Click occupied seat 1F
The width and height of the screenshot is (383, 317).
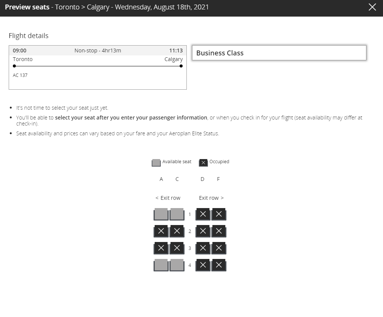click(219, 214)
